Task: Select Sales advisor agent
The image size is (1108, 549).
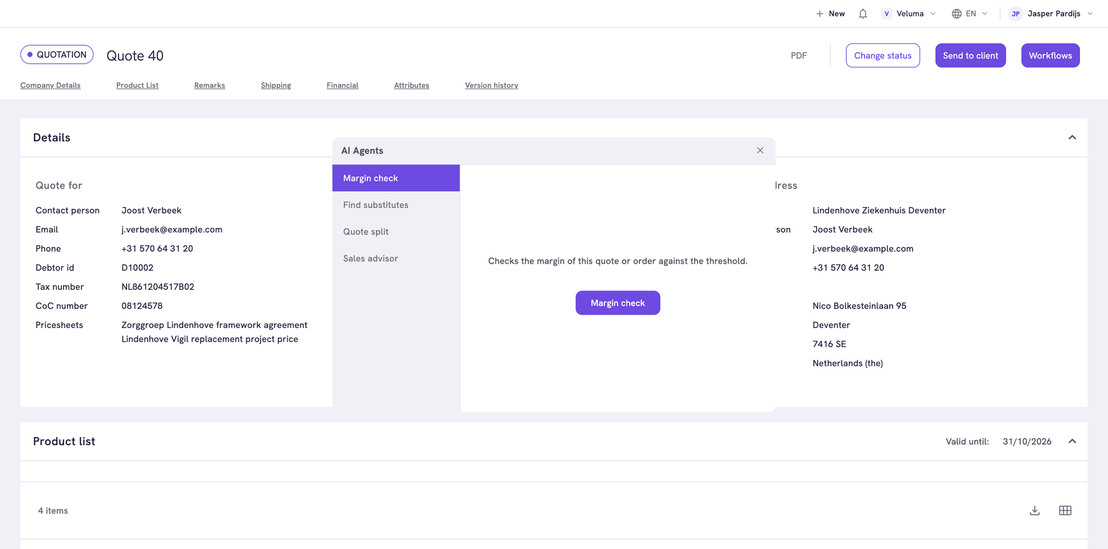Action: point(396,259)
